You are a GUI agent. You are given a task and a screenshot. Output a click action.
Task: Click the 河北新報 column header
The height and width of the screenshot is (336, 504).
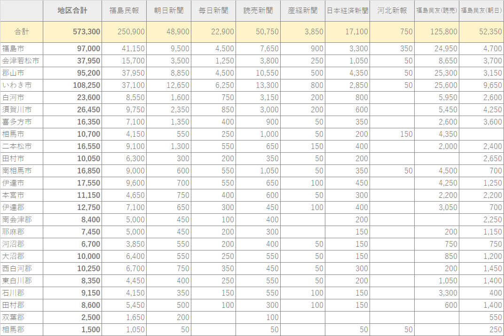tap(392, 11)
